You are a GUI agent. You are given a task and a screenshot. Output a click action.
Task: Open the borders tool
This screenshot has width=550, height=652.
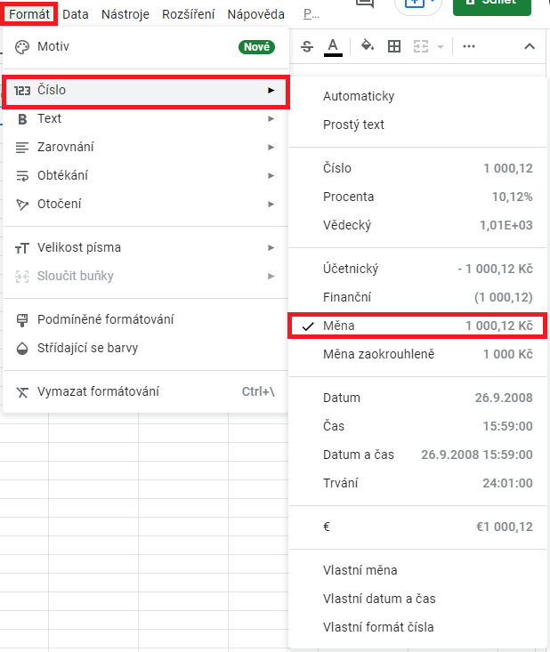pyautogui.click(x=393, y=46)
